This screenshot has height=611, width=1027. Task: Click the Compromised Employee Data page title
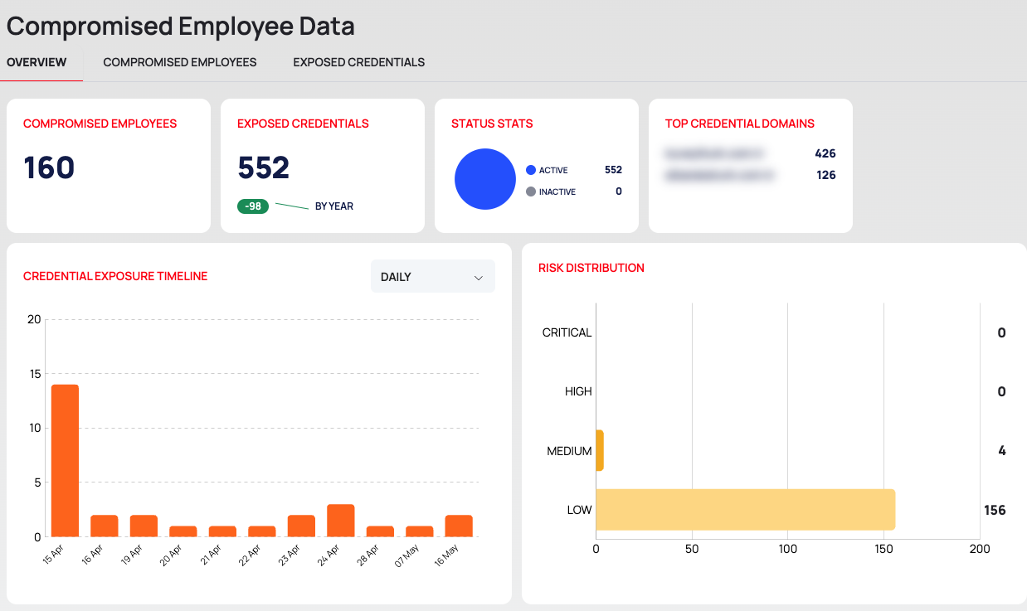(x=181, y=26)
